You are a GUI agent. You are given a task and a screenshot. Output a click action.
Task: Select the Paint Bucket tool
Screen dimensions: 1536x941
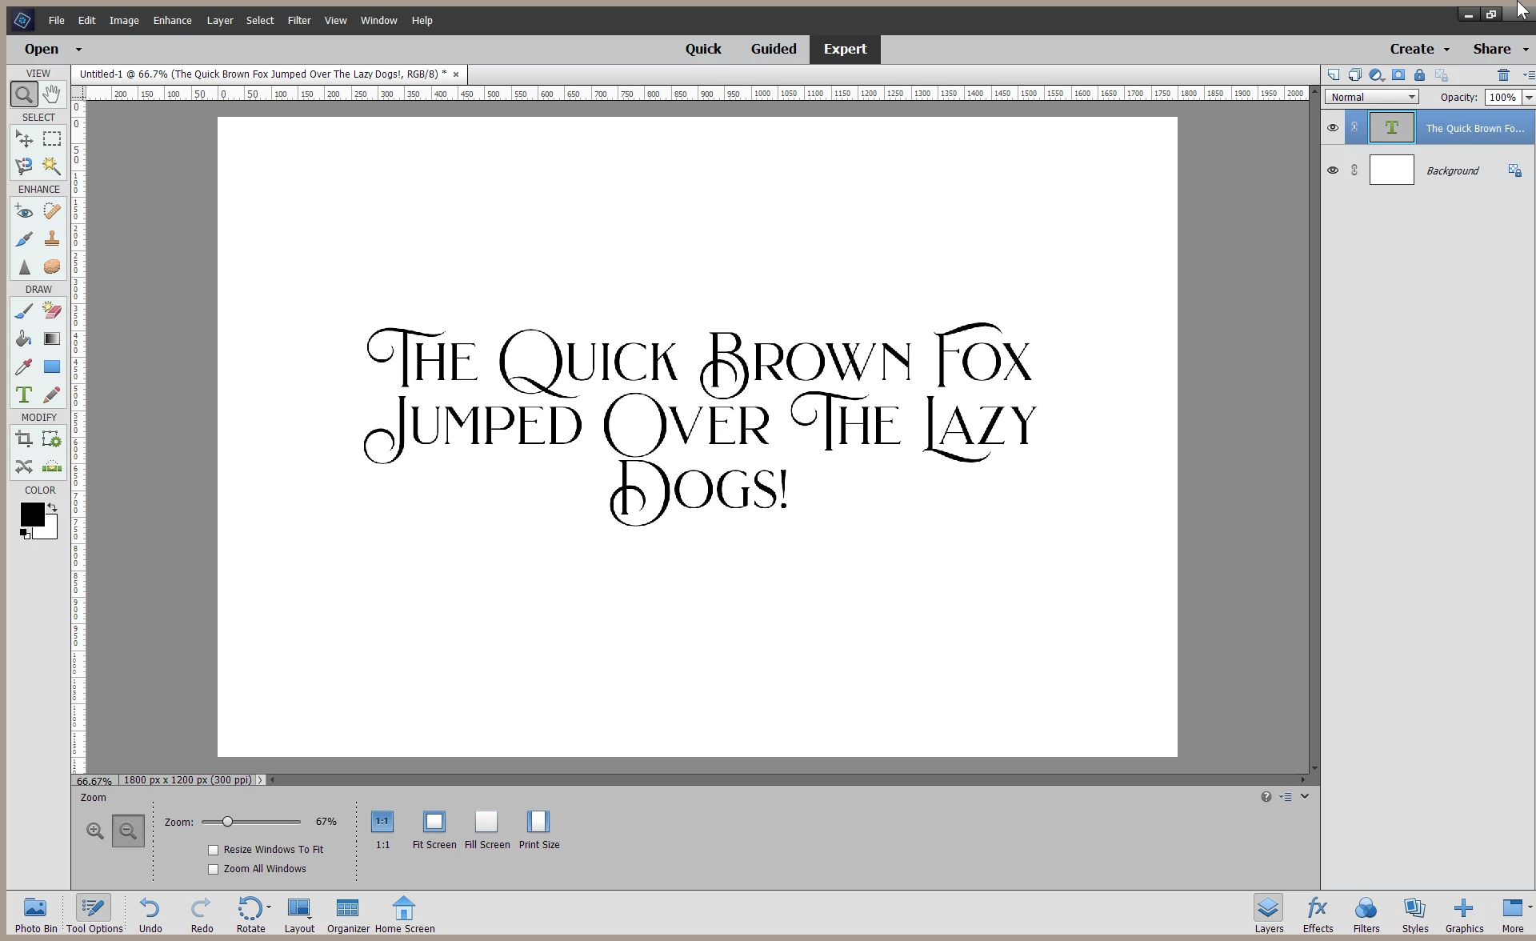[x=24, y=338]
